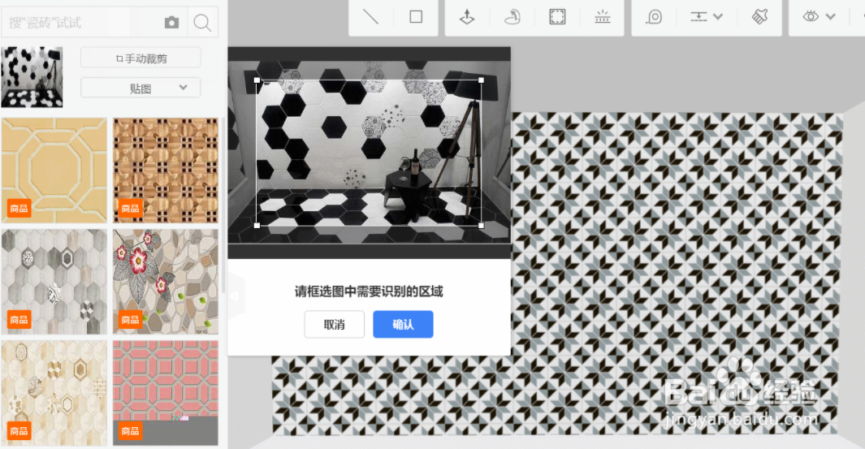The width and height of the screenshot is (865, 449).
Task: Select the yellow octagon pattern tile
Action: [x=54, y=171]
